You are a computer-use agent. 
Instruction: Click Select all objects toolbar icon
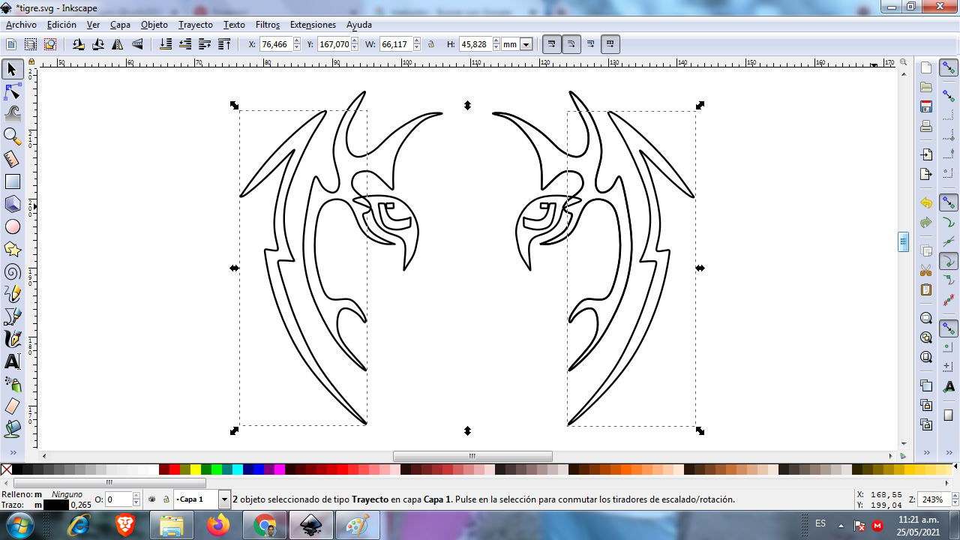[x=11, y=44]
